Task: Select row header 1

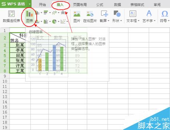Action: click(5, 30)
